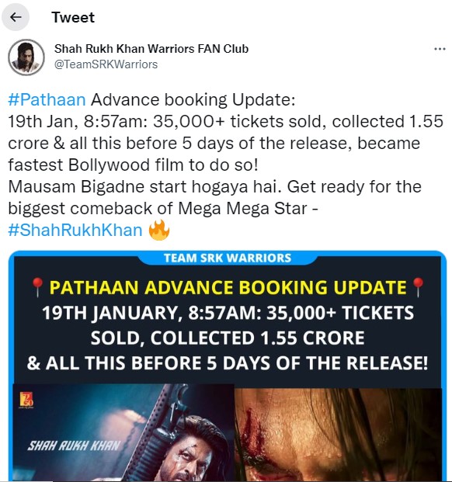Viewport: 452px width, 482px height.
Task: Click SOLD, COLLECTED 1.55 CRORE image text
Action: point(228,338)
